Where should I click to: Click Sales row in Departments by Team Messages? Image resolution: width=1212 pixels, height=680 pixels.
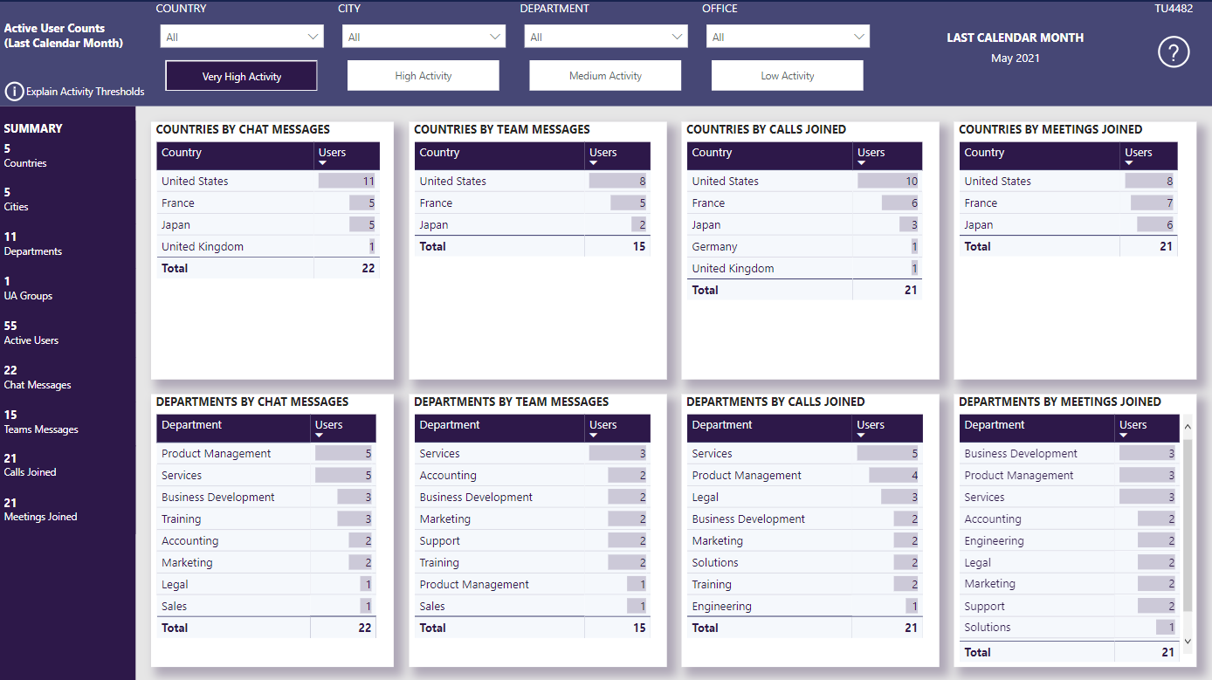533,607
